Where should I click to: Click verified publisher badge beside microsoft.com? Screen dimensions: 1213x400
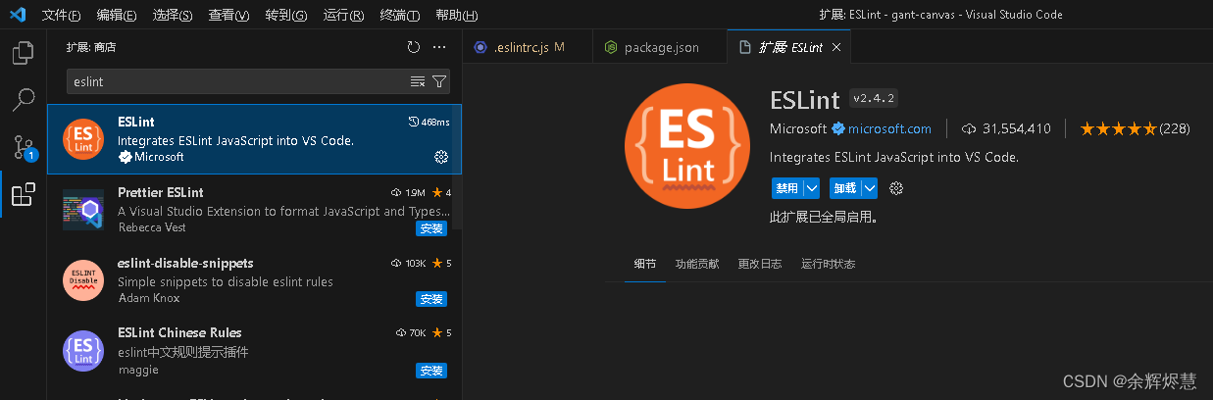click(838, 128)
